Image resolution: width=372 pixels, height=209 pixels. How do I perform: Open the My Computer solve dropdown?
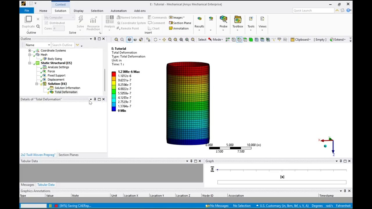tap(59, 17)
